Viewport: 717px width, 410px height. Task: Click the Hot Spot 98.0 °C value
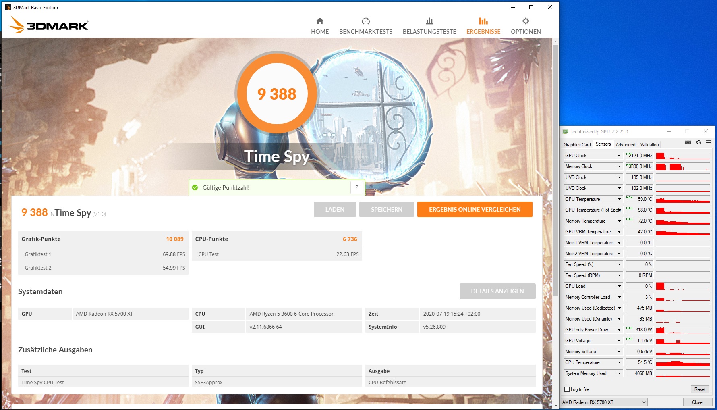[639, 210]
